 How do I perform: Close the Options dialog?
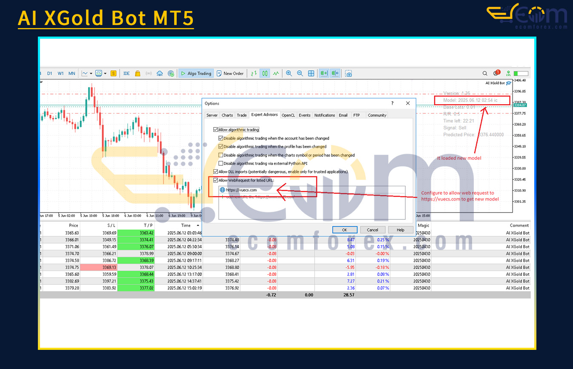pos(408,103)
